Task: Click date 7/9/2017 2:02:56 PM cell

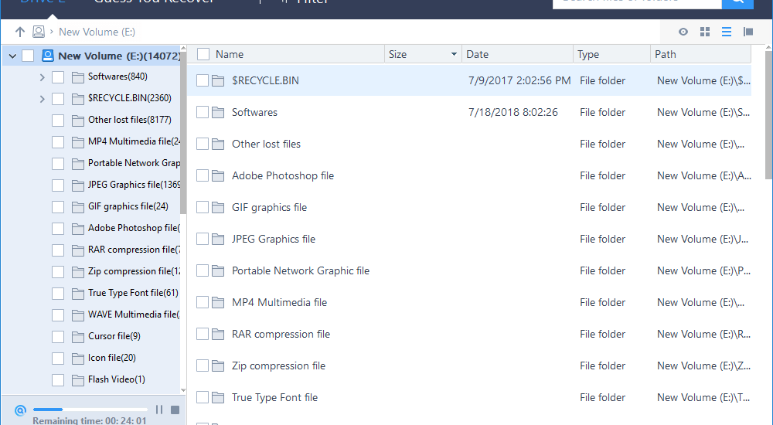Action: click(x=519, y=81)
